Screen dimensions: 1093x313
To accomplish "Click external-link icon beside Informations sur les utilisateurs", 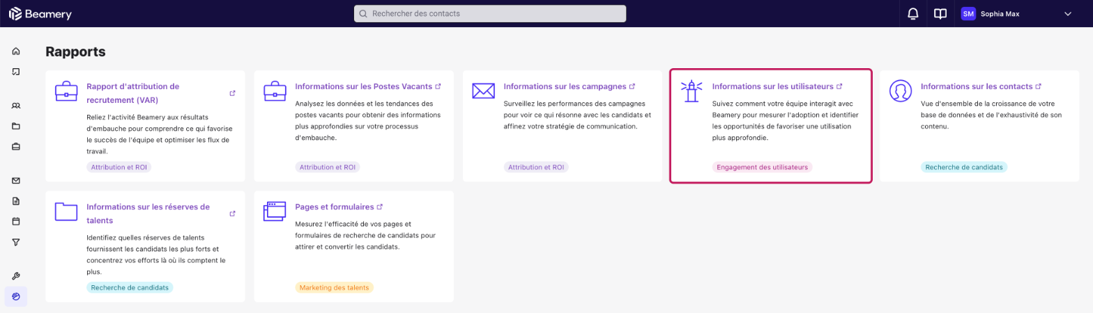I will click(839, 86).
